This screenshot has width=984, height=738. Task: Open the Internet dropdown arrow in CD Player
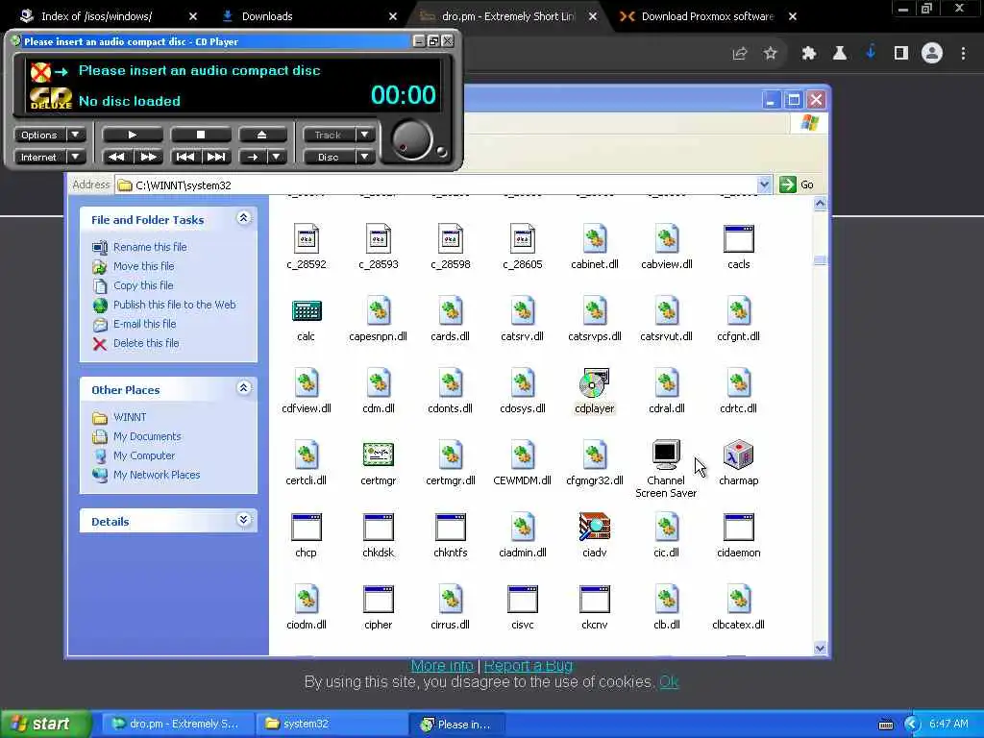[75, 157]
